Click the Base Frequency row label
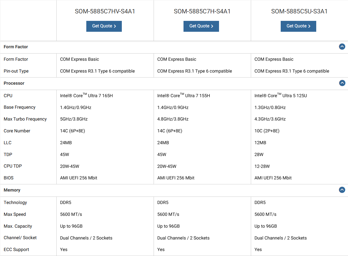The height and width of the screenshot is (256, 348). pyautogui.click(x=20, y=107)
